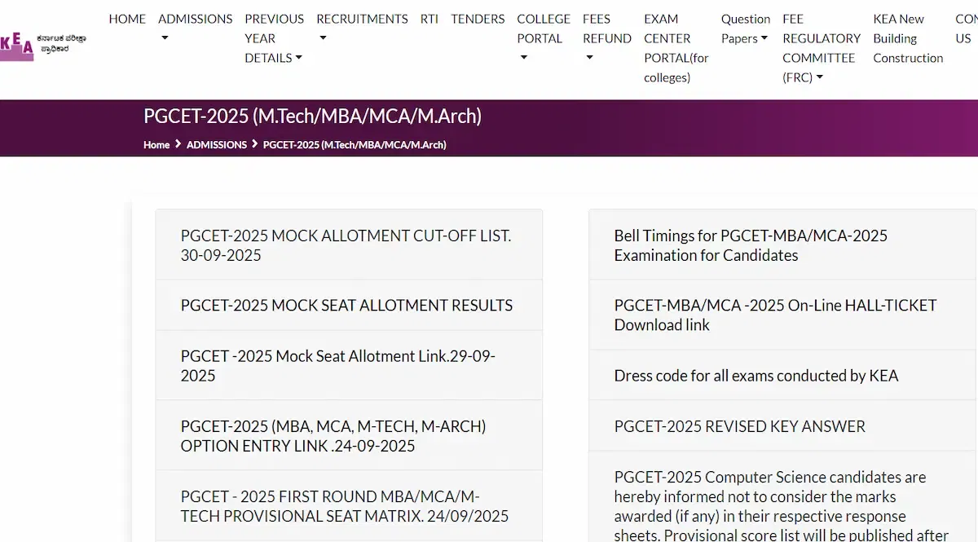This screenshot has height=542, width=978.
Task: Go to the RTI page
Action: click(429, 19)
